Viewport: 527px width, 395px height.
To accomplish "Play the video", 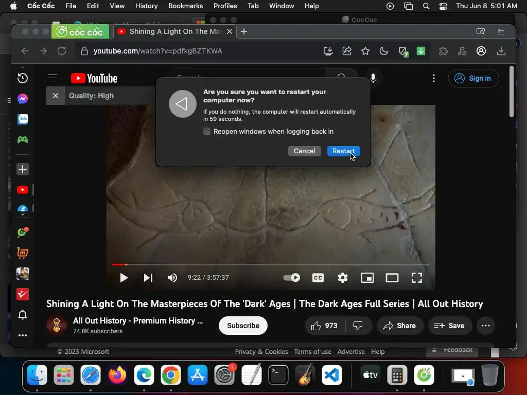I will 124,278.
